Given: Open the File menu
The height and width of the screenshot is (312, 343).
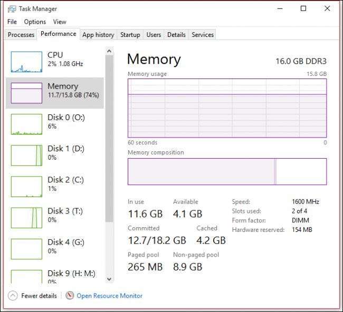Looking at the screenshot, I should click(12, 22).
